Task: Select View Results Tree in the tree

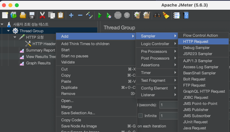Action: click(41, 57)
